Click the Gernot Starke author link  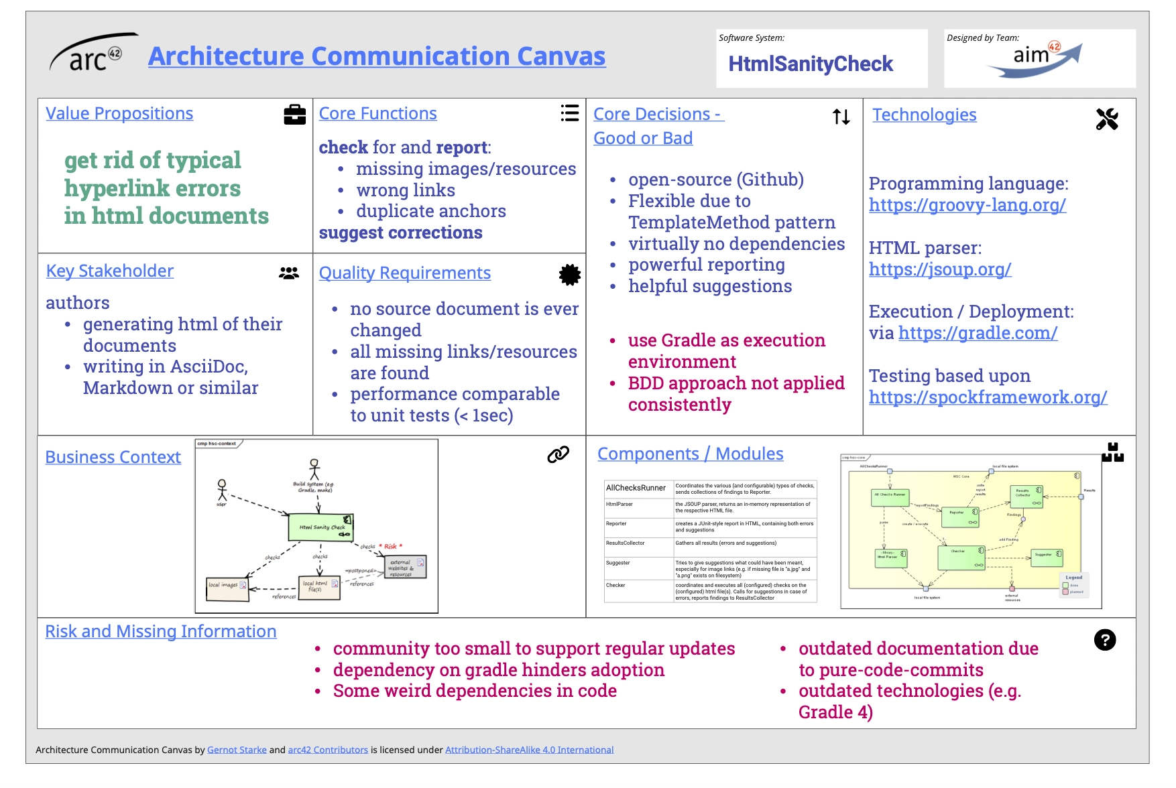click(x=239, y=750)
